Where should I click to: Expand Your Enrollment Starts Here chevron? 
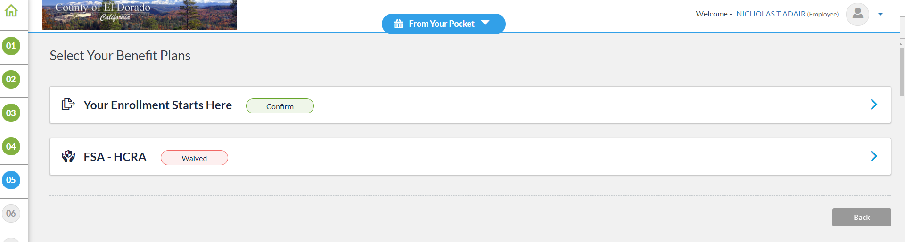point(873,105)
